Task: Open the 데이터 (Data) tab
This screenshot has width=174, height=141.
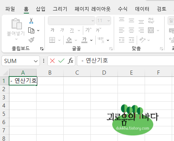Action: (142, 9)
